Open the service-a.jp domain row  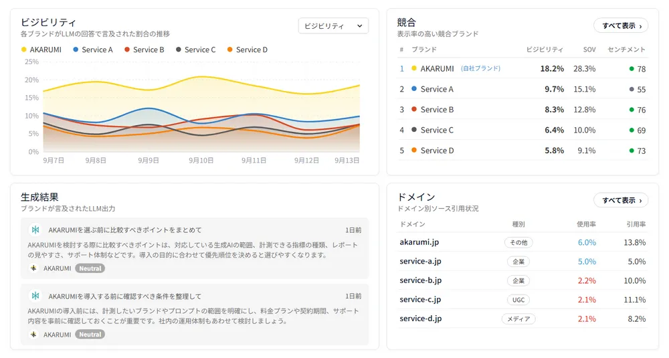click(x=522, y=261)
